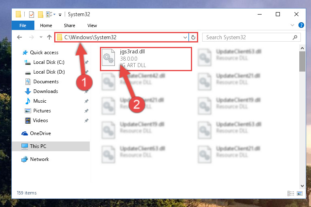The image size is (311, 207).
Task: Switch to large icons view layout
Action: [300, 193]
